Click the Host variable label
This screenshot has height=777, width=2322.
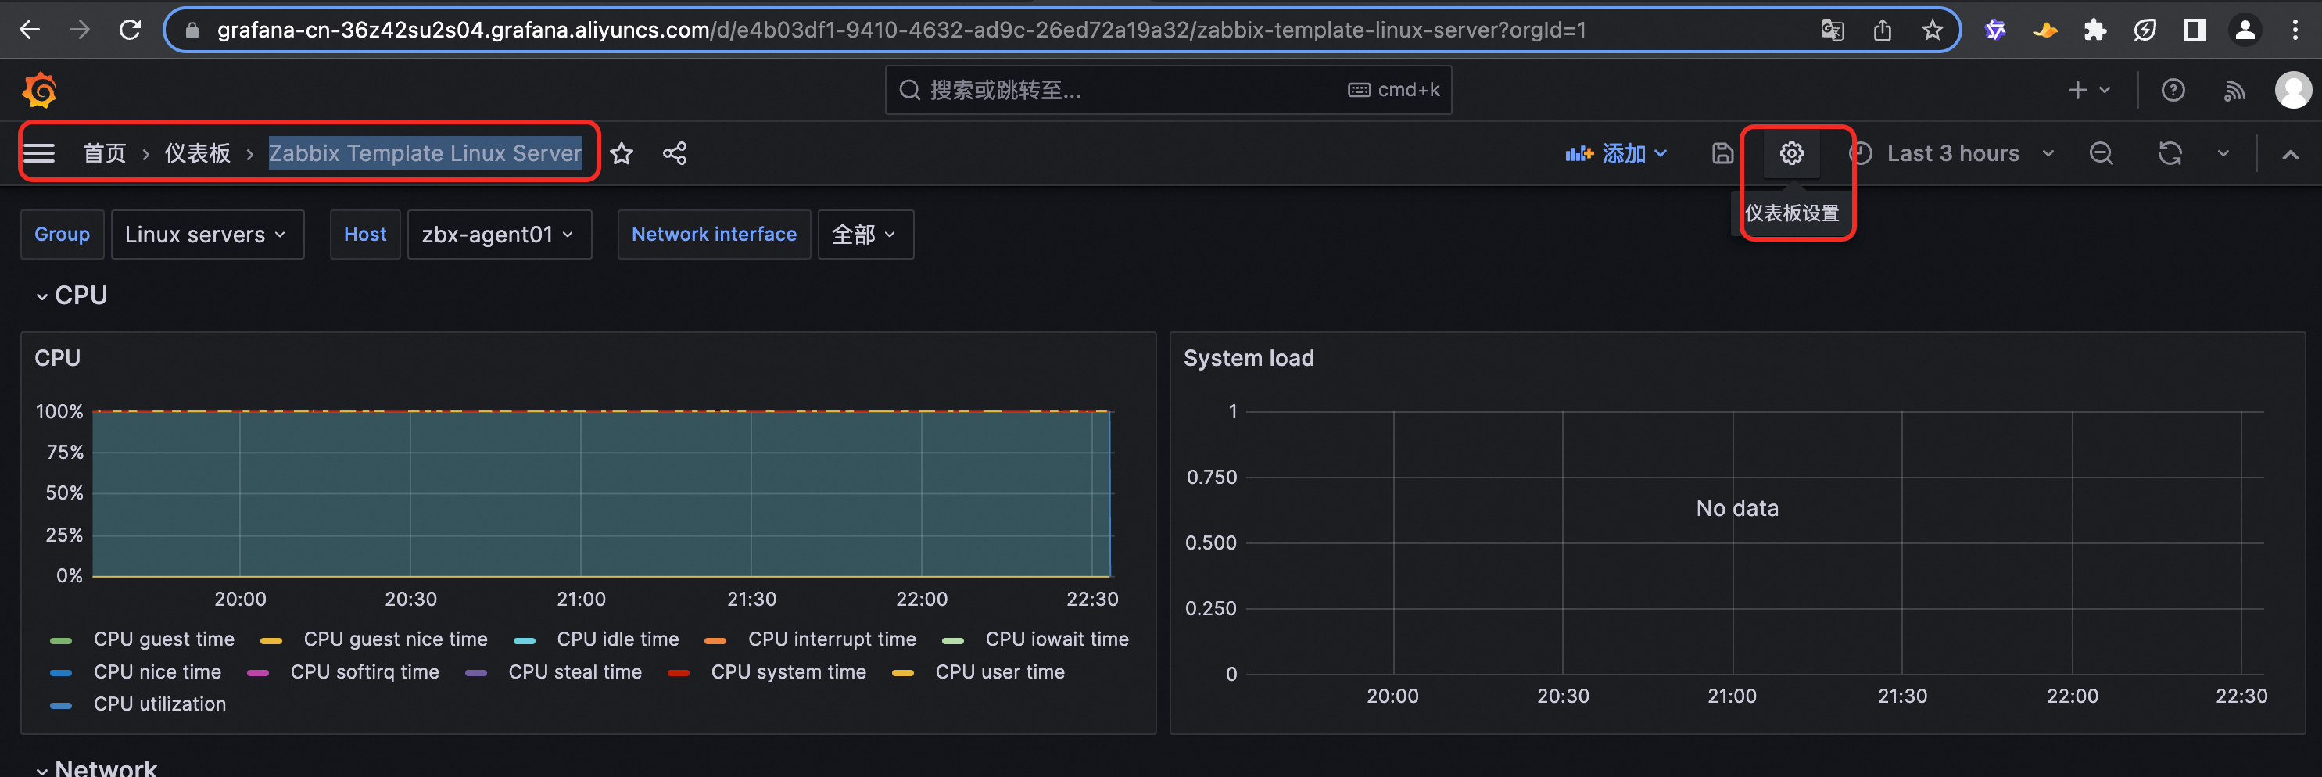point(365,235)
